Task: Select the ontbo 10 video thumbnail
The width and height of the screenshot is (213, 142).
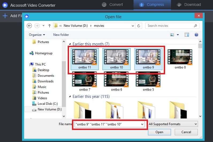Action: click(117, 59)
